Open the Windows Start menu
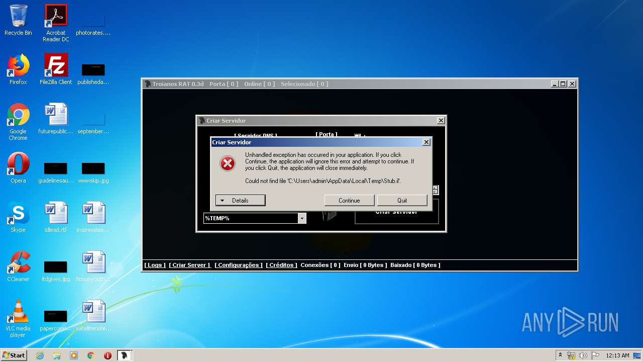643x362 pixels. coord(14,355)
